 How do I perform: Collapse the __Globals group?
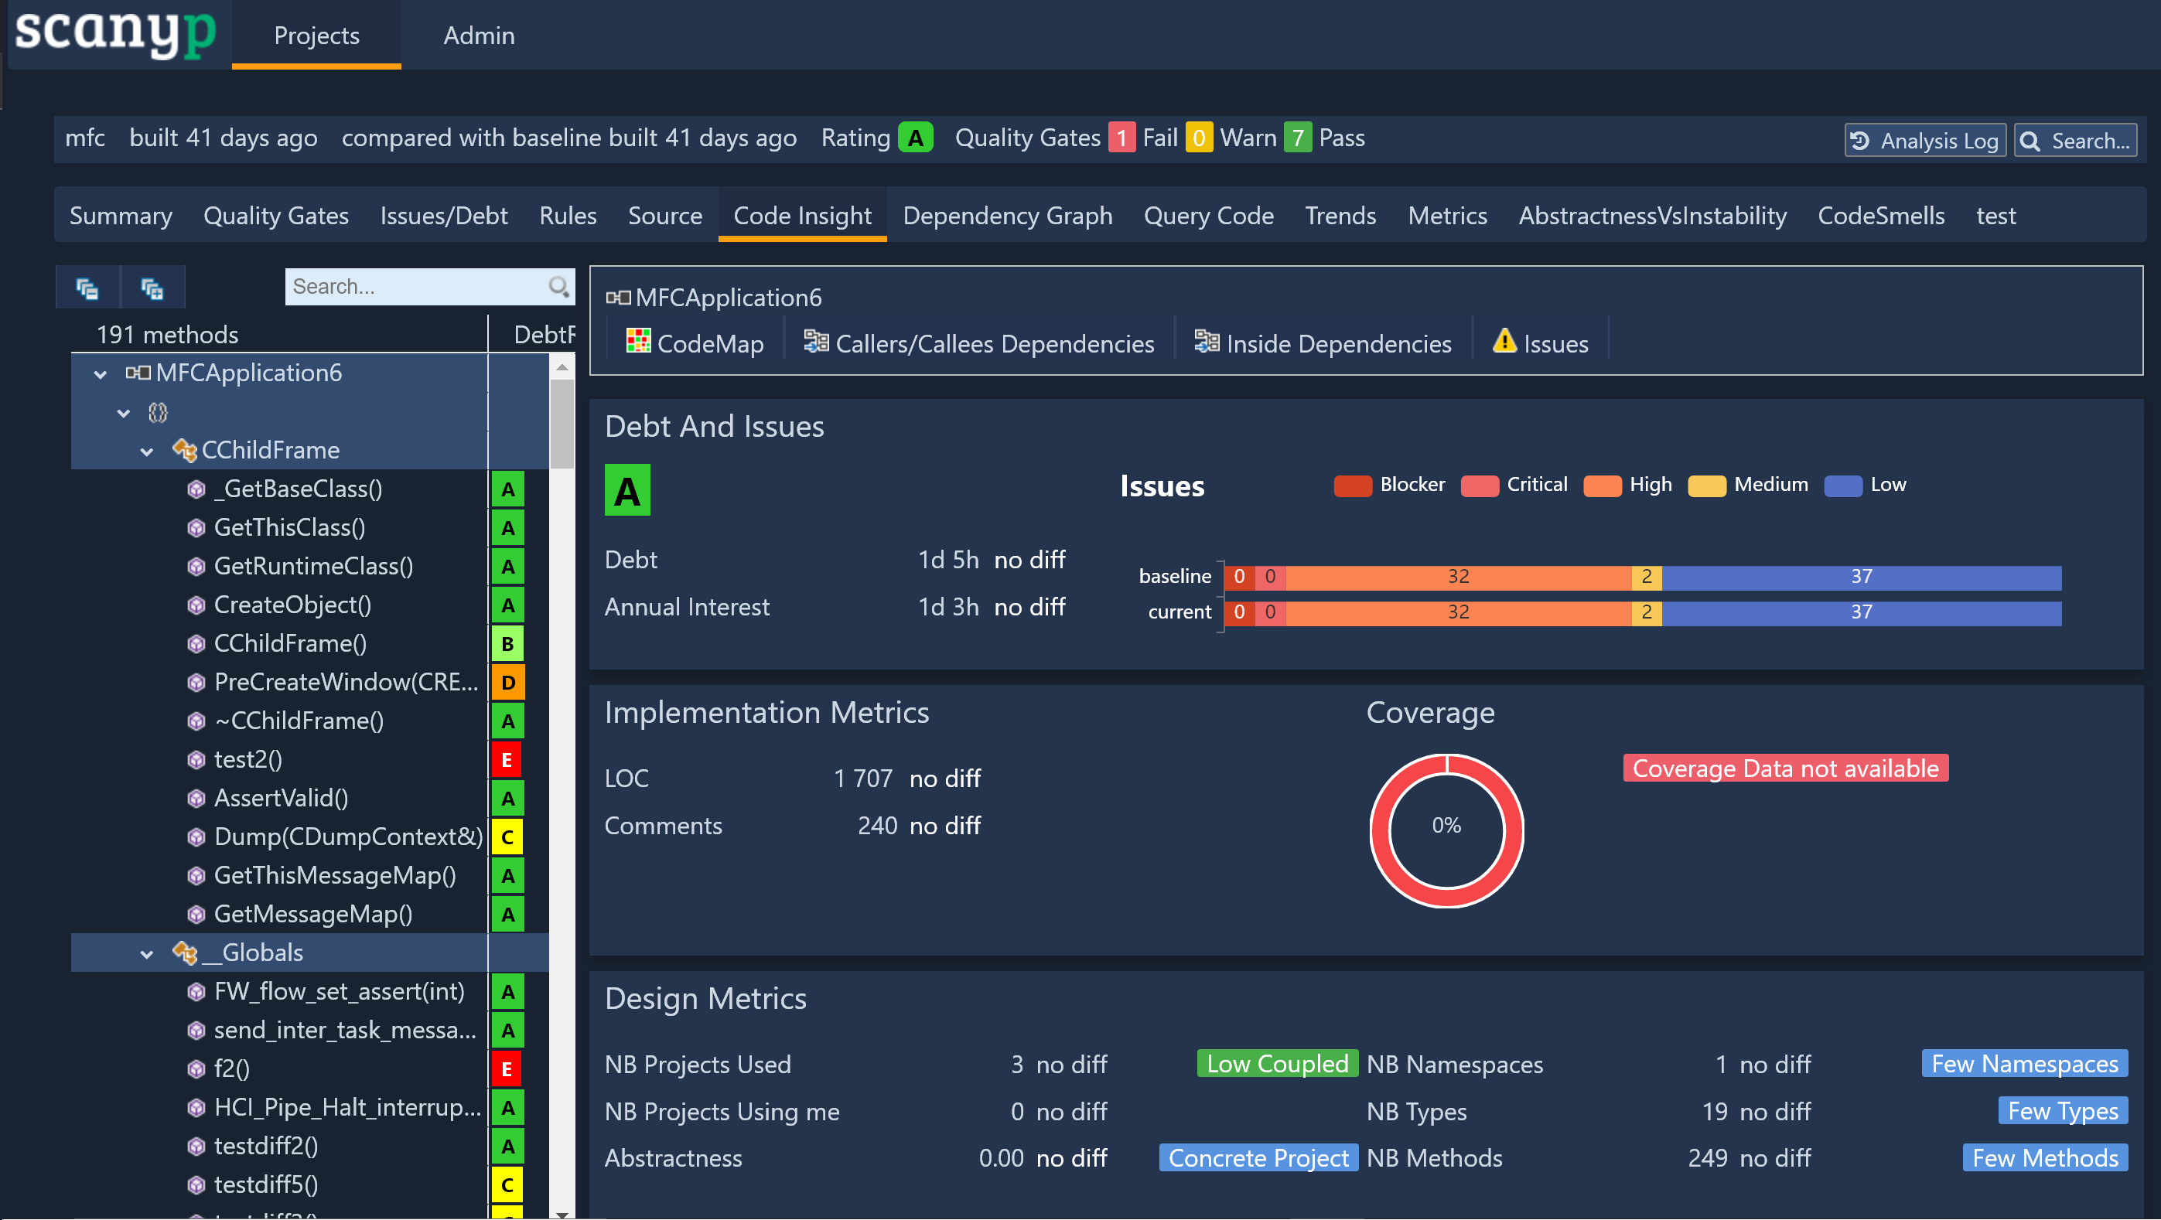click(147, 952)
